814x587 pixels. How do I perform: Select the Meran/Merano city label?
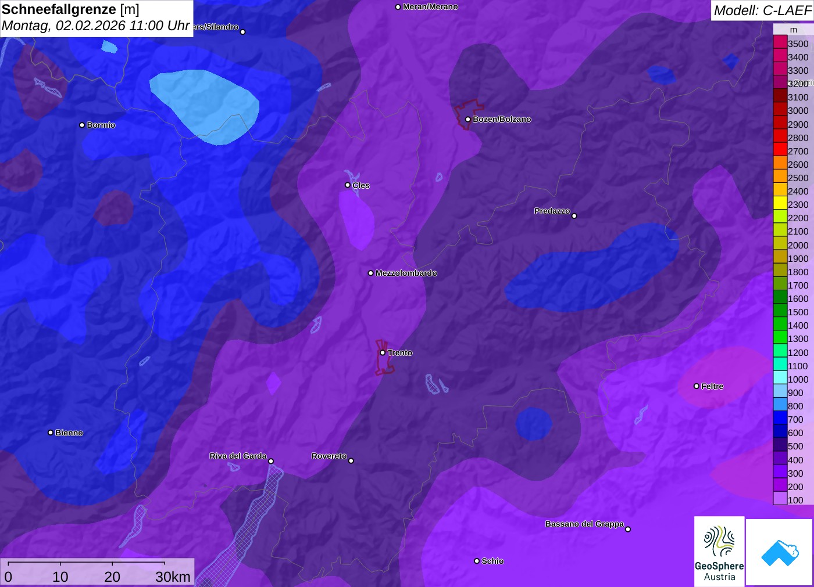coord(430,7)
